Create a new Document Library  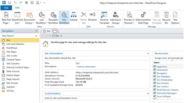coord(29,18)
